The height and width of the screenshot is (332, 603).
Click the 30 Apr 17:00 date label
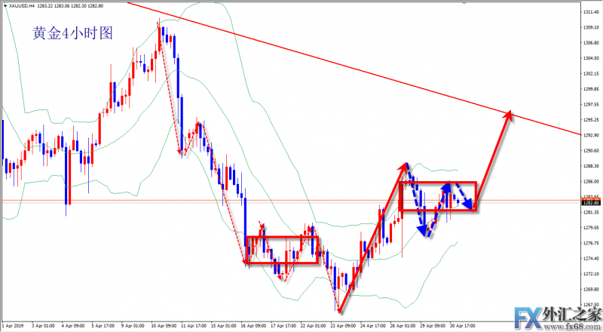coord(463,327)
